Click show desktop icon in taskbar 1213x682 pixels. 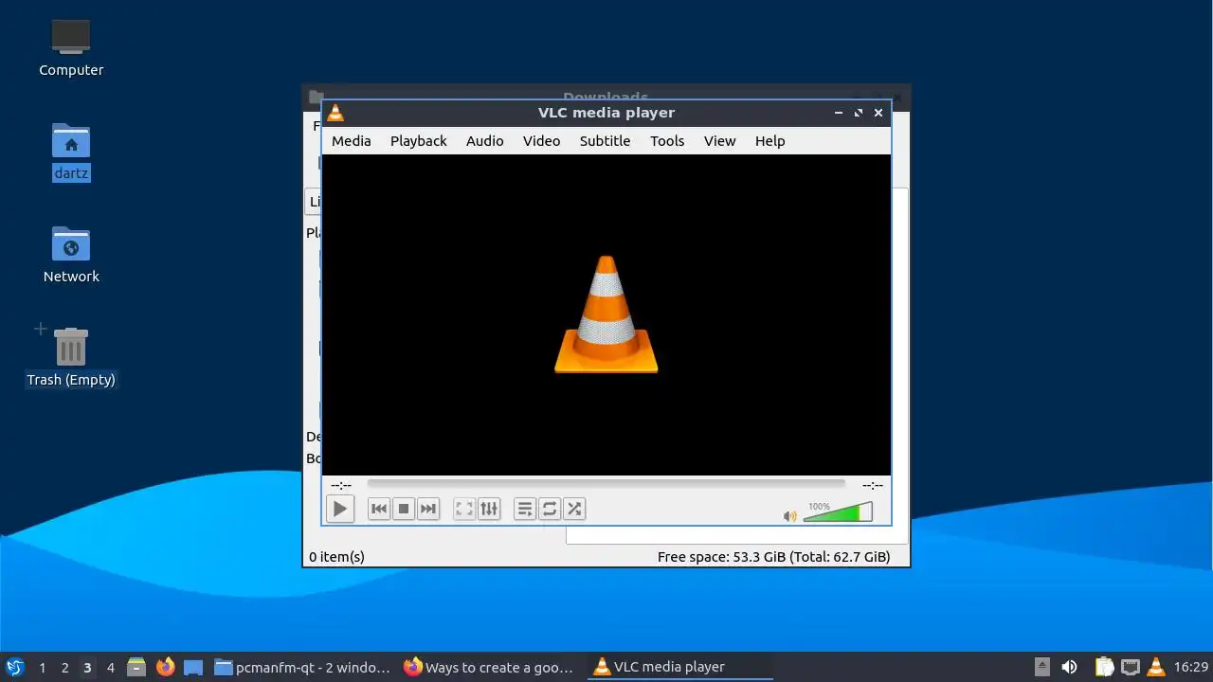[x=193, y=667]
